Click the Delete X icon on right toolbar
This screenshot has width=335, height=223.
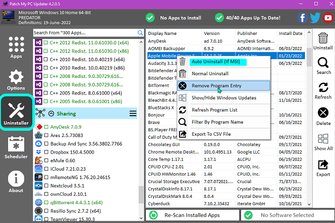point(323,113)
